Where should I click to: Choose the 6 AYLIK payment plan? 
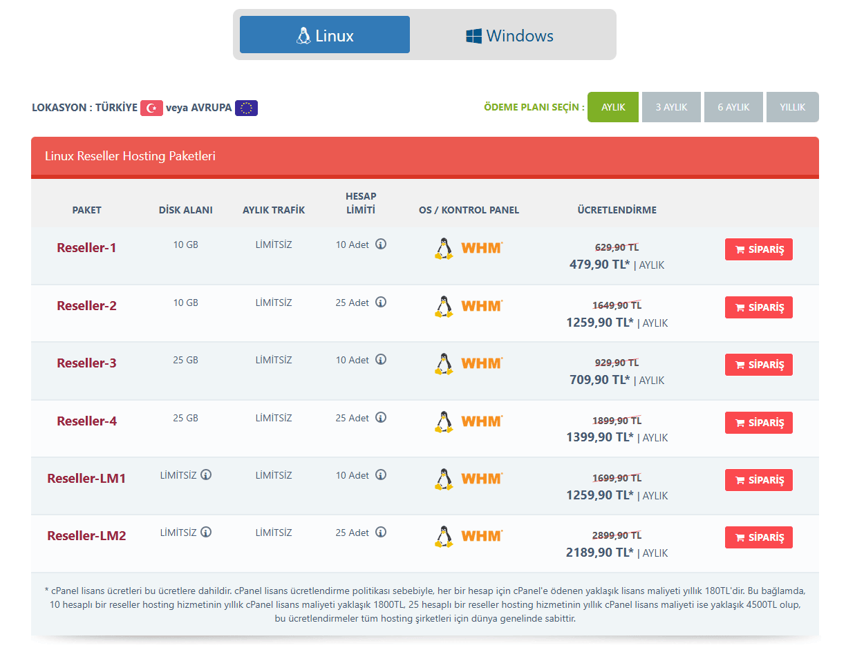point(733,107)
